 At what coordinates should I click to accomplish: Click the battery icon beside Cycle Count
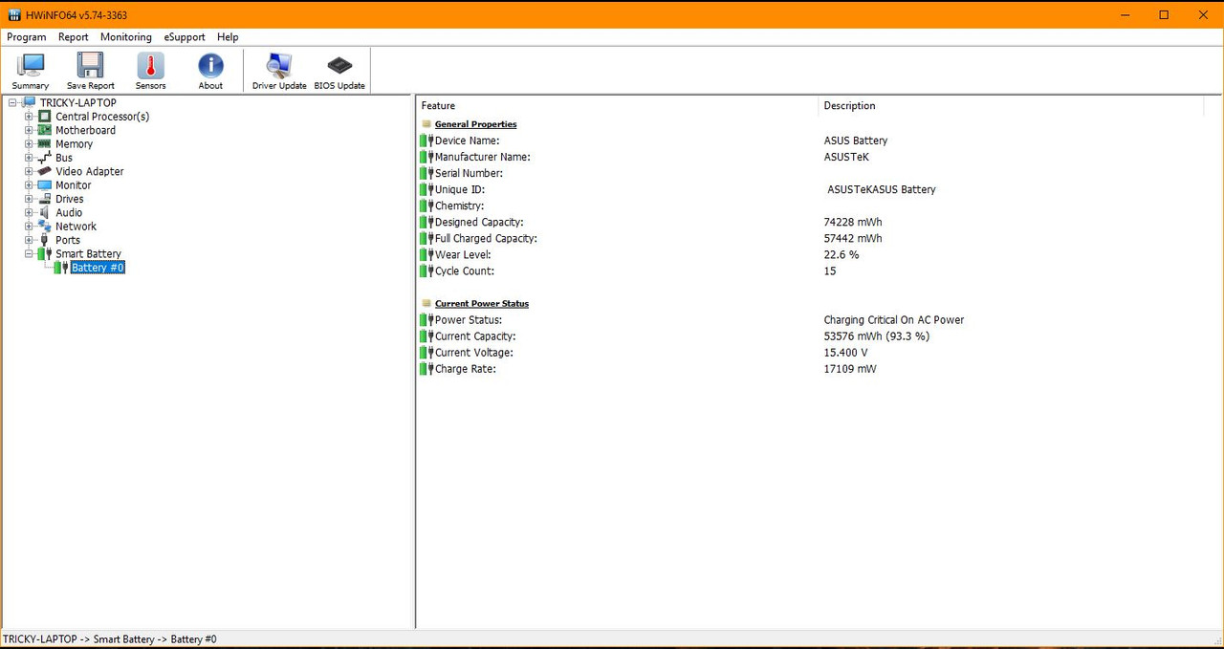pos(426,271)
